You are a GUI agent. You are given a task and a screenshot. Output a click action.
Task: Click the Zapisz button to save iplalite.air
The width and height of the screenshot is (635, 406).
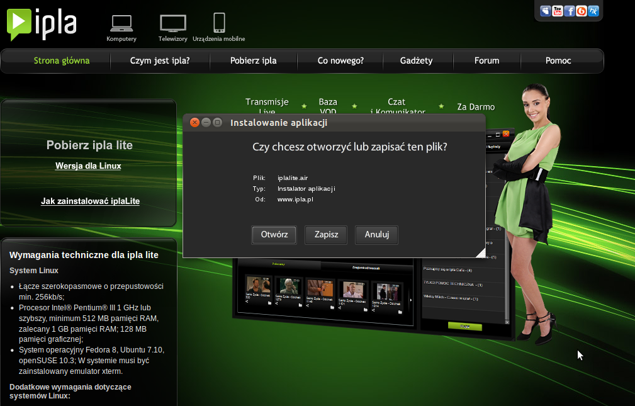pyautogui.click(x=325, y=235)
